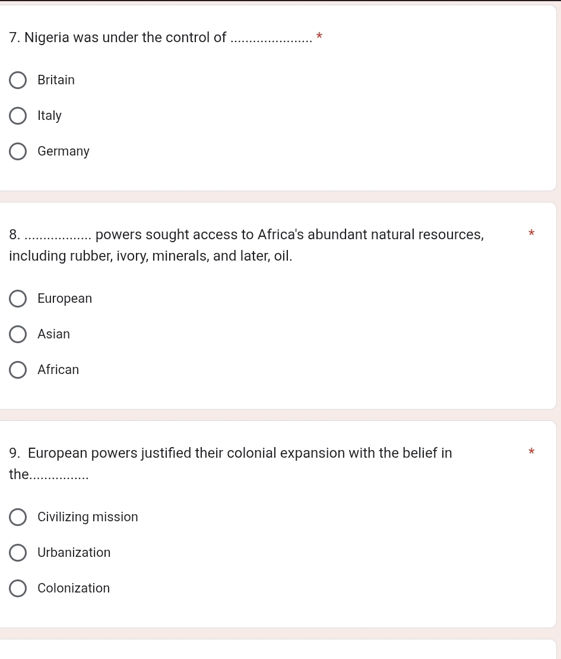561x659 pixels.
Task: Click the 'African' answer label text
Action: click(x=58, y=370)
